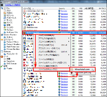This screenshot has width=107, height=97.
Task: Click the Software section icon
Action: (2, 52)
